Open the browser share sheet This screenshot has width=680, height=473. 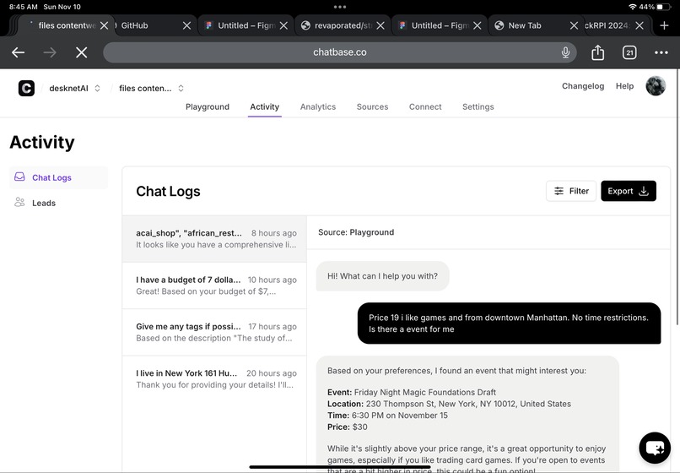[x=597, y=52]
